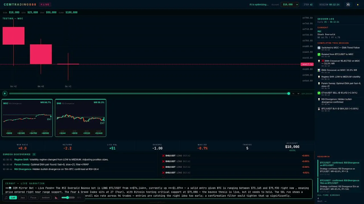Mute the audio with the speaker icon
This screenshot has width=364, height=204.
click(56, 197)
